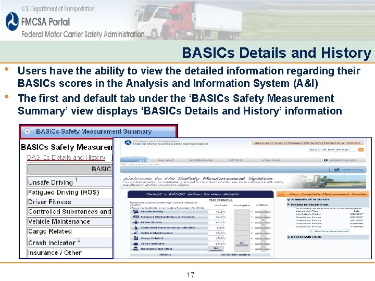
Task: Click the Insurance and Other car icon
Action: (135, 249)
